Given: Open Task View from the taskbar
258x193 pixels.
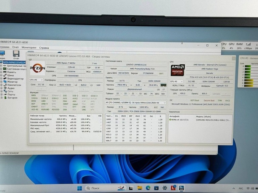Looking at the screenshot, I should click(x=131, y=188).
